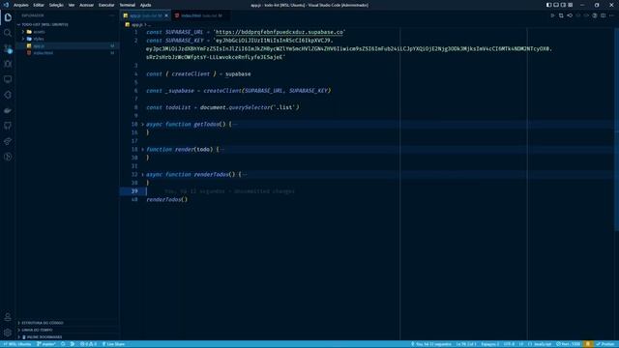This screenshot has height=348, width=619.
Task: Click the errors and warnings status indicator
Action: tap(88, 344)
